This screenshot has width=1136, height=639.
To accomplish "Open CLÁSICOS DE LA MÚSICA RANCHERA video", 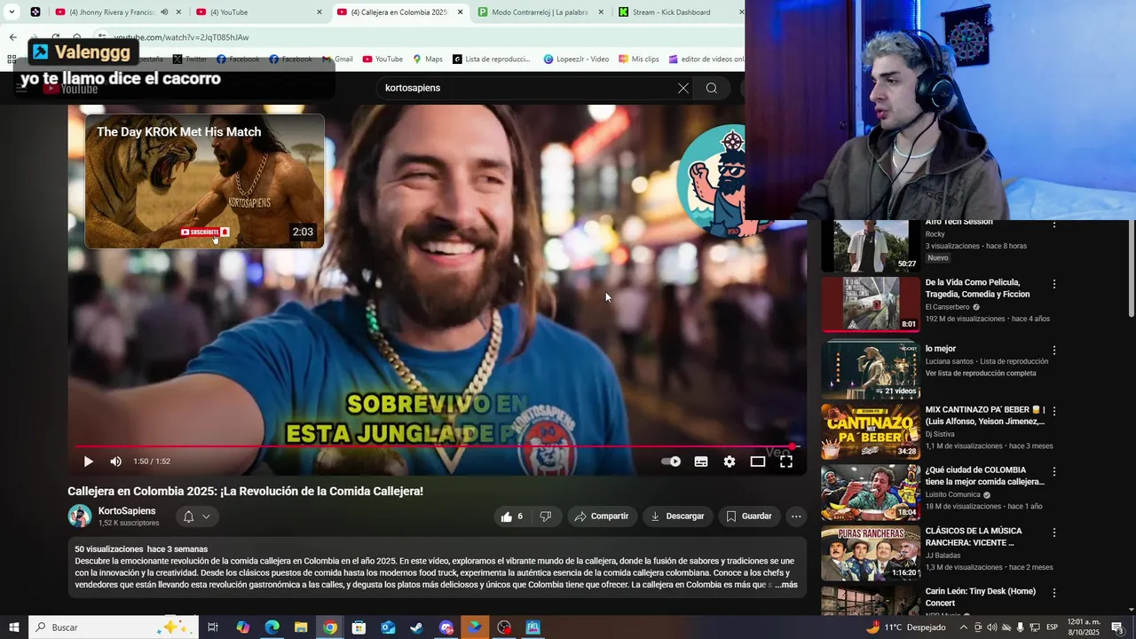I will pyautogui.click(x=871, y=553).
